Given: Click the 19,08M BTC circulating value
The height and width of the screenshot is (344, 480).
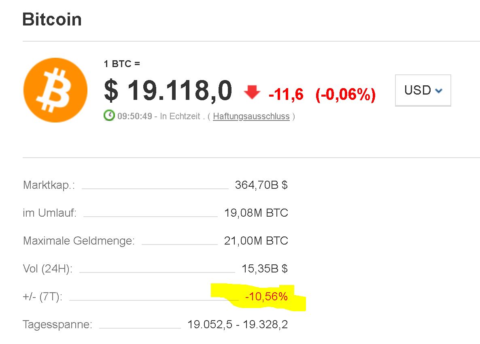Looking at the screenshot, I should [x=256, y=213].
